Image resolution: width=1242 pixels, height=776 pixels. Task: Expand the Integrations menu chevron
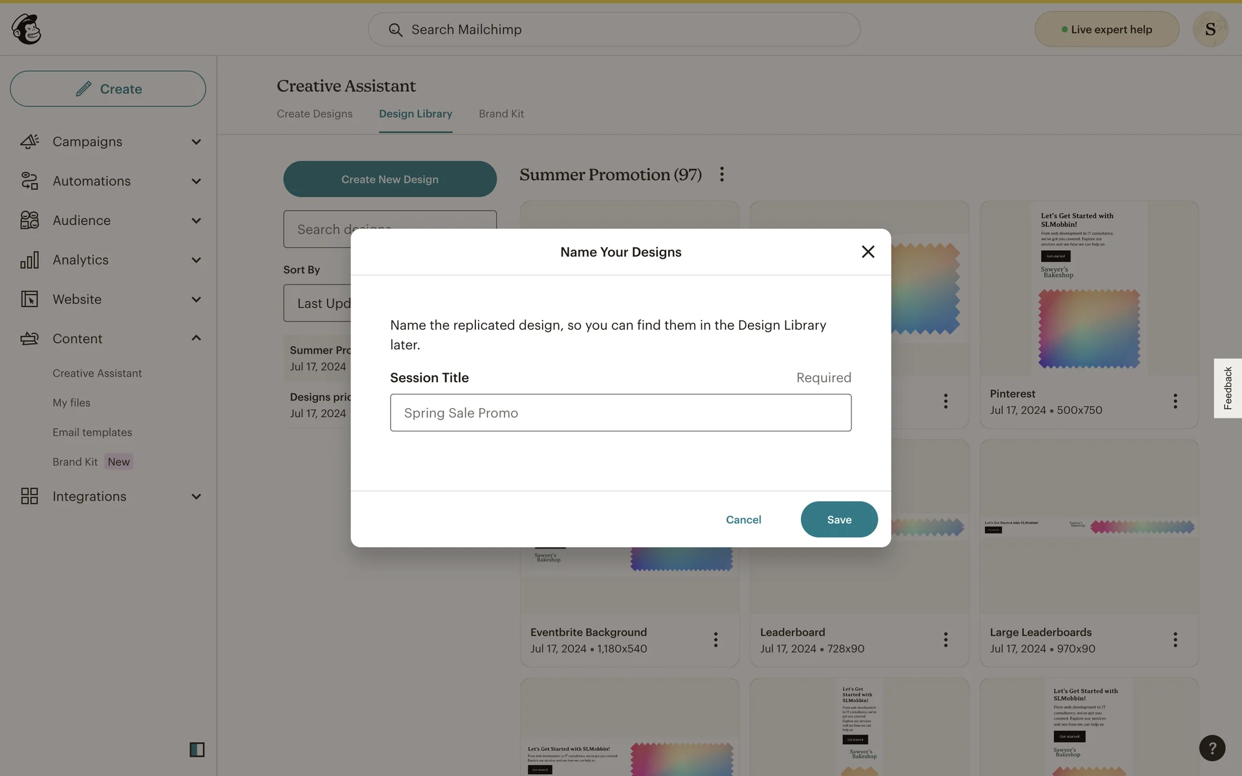tap(196, 497)
